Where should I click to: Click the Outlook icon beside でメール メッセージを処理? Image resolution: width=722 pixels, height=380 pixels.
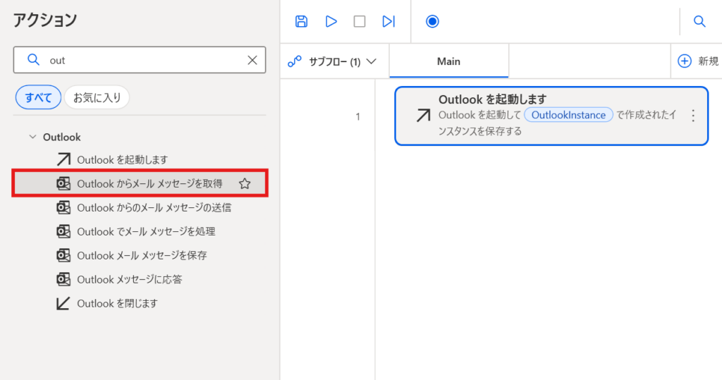point(63,231)
